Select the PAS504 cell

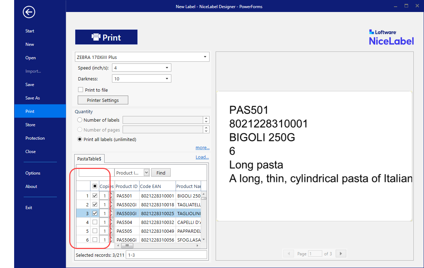coord(127,222)
